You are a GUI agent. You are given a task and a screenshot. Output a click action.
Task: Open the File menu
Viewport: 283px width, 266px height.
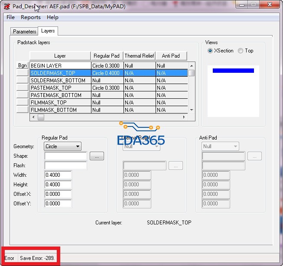click(10, 17)
